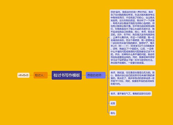Click the branch curve into the top paragraph node
173x125 pixels.
click(x=108, y=38)
